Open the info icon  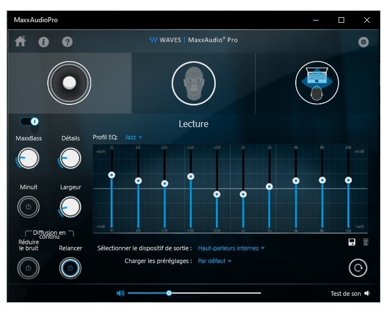(x=44, y=42)
